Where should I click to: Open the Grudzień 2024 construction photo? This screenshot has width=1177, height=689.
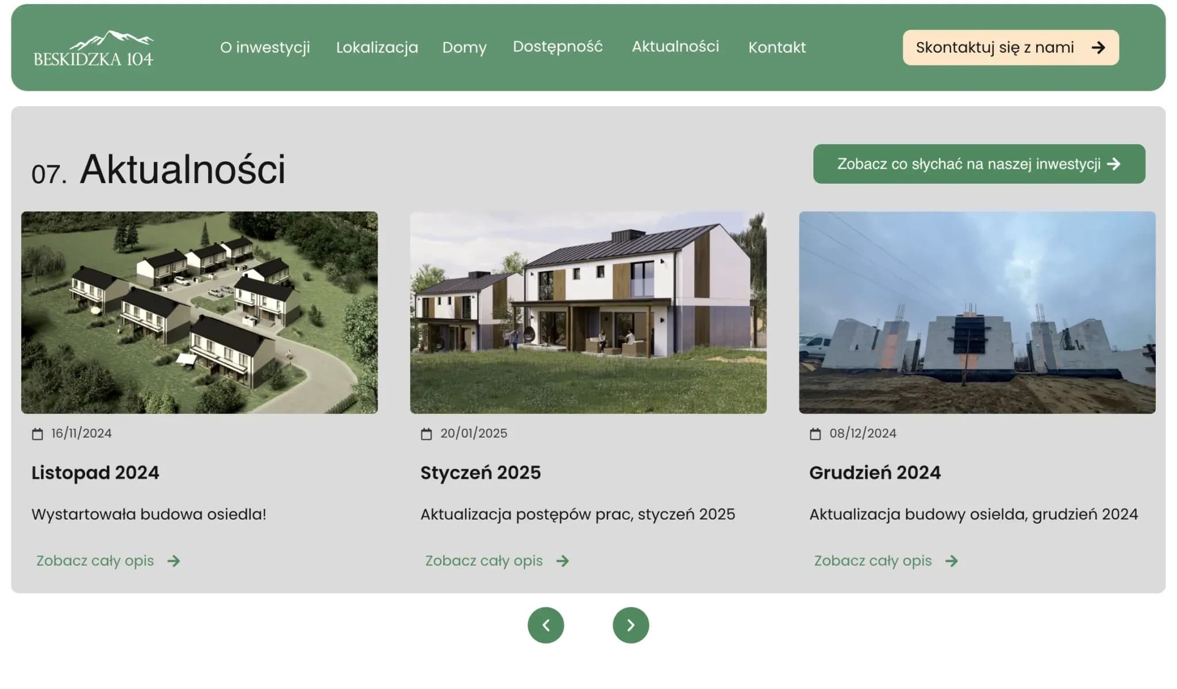(977, 312)
